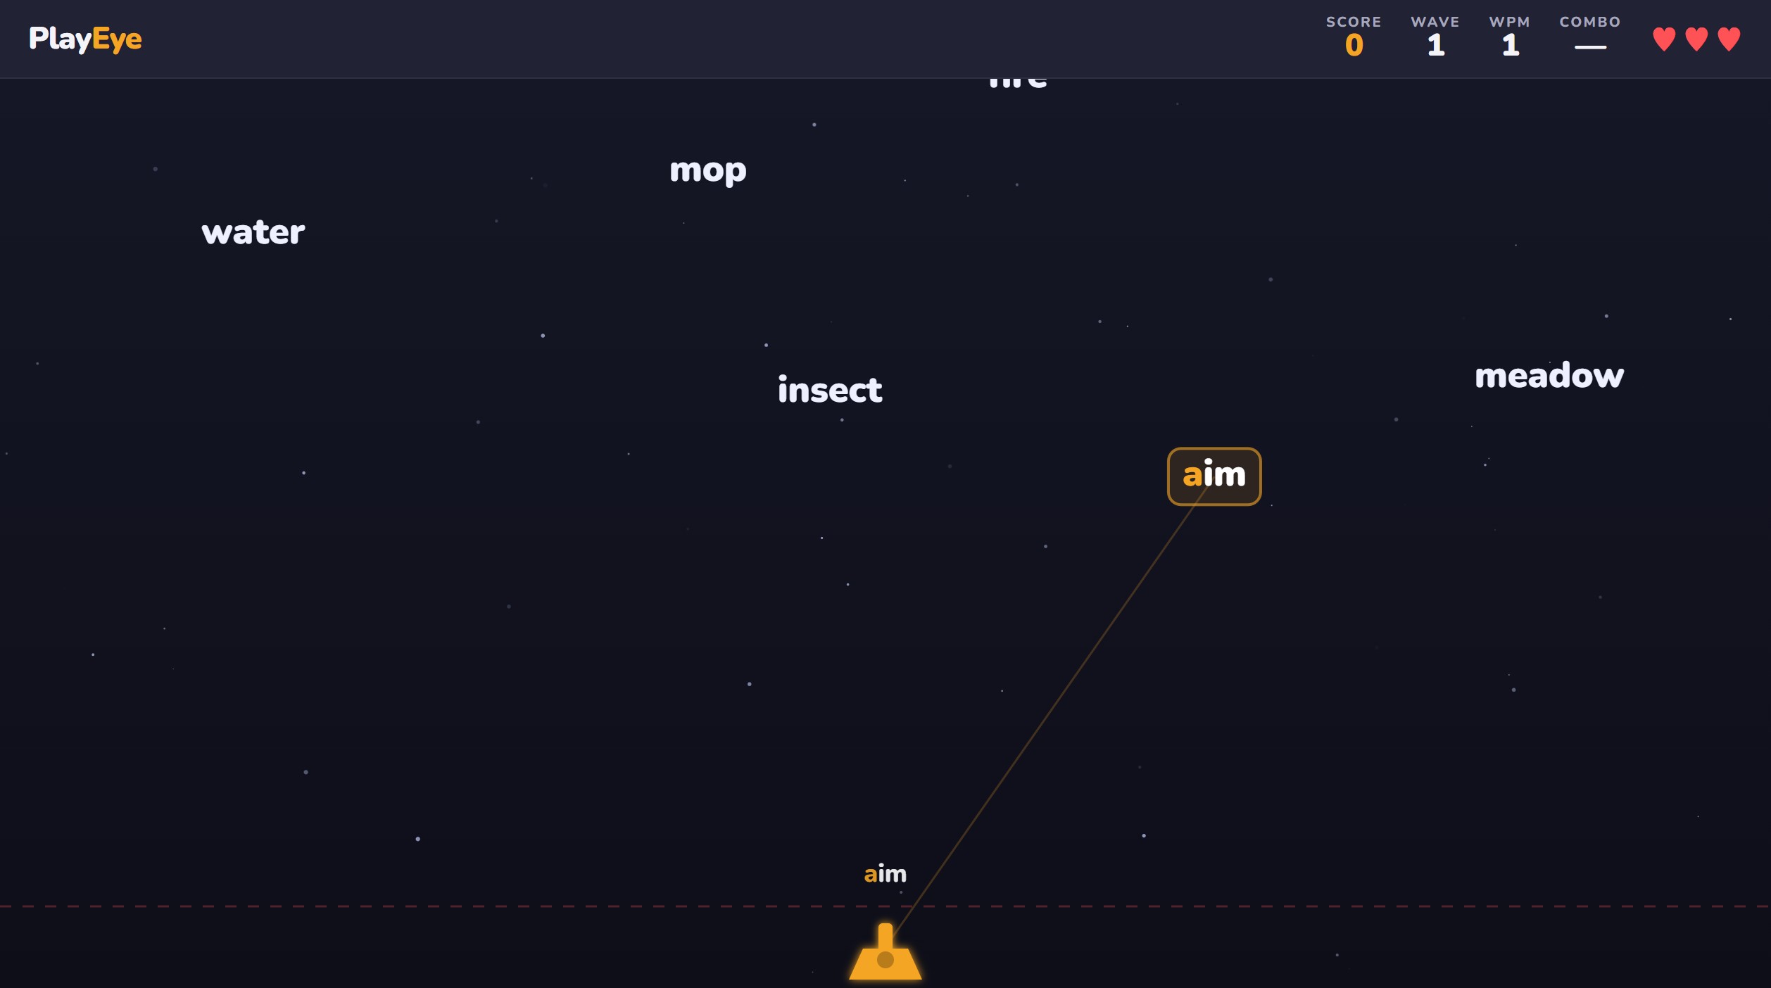
Task: Click the orange cannon turret
Action: 885,951
